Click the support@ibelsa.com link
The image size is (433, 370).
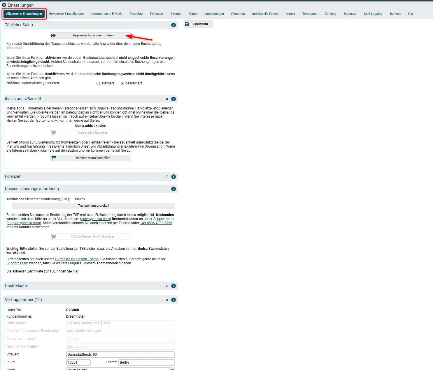coord(24,223)
